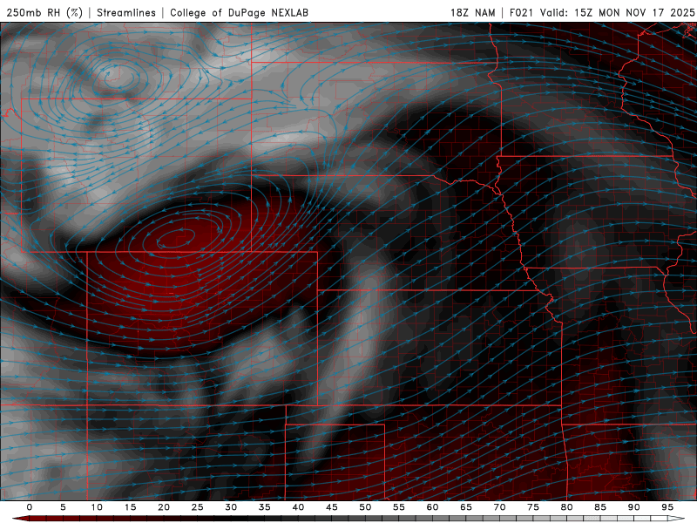The height and width of the screenshot is (523, 697).
Task: Click the colorbar label "30"
Action: click(x=231, y=507)
